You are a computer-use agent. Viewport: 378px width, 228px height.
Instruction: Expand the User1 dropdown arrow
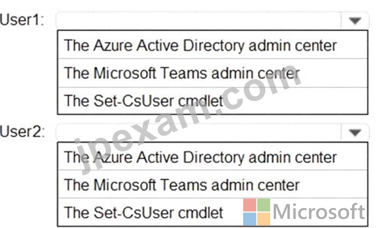pos(355,21)
